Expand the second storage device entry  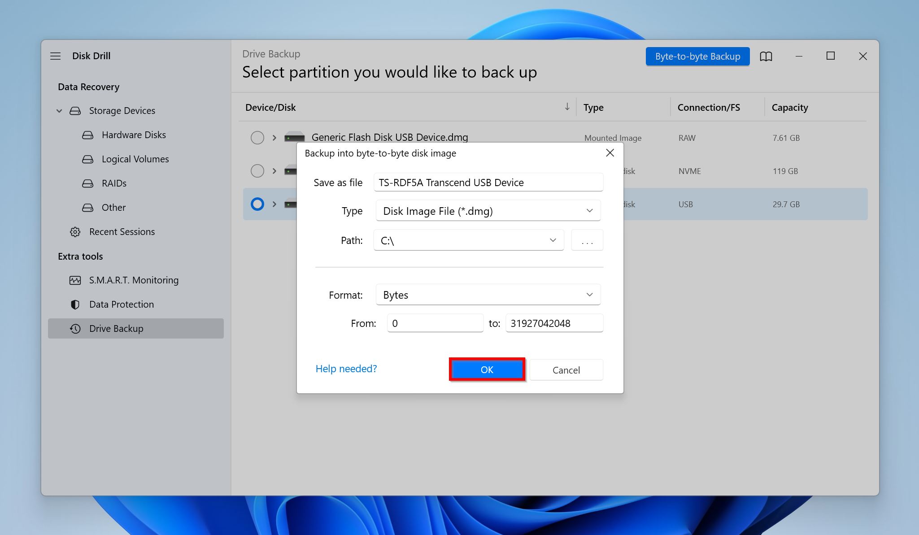tap(274, 171)
